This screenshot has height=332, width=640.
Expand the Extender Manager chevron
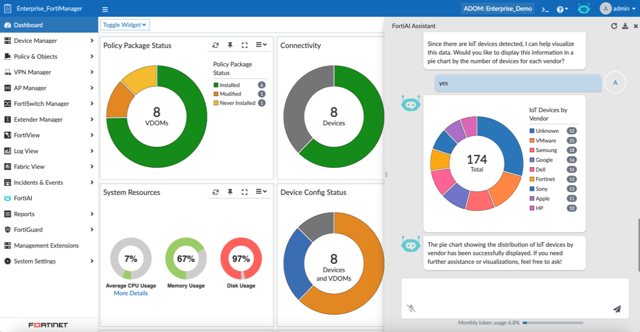92,119
